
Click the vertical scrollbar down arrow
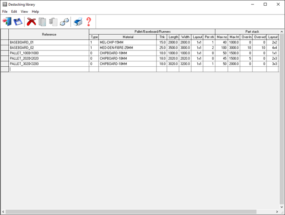tap(281, 207)
